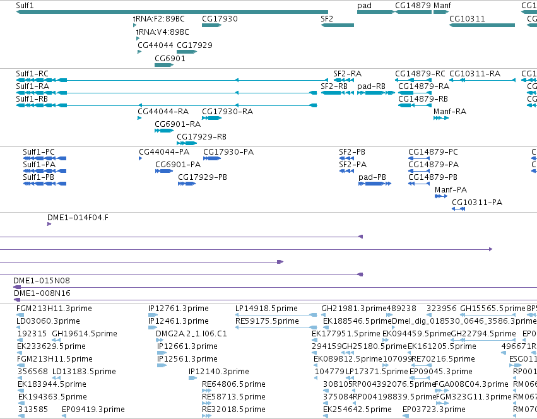537x419 pixels.
Task: Select the Manf-PA protein label
Action: click(451, 190)
